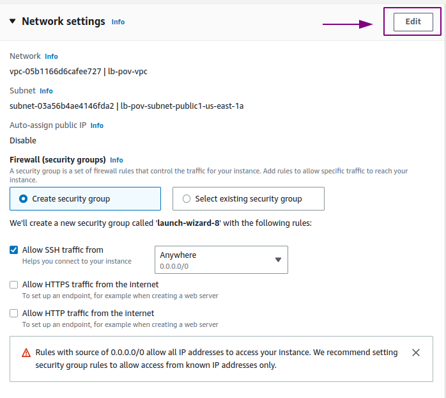Click the dropdown arrow in Anywhere selector
Screen dimensions: 446x398
click(278, 260)
